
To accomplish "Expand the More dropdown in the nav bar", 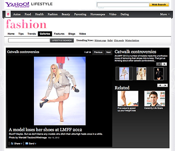I will (x=165, y=14).
